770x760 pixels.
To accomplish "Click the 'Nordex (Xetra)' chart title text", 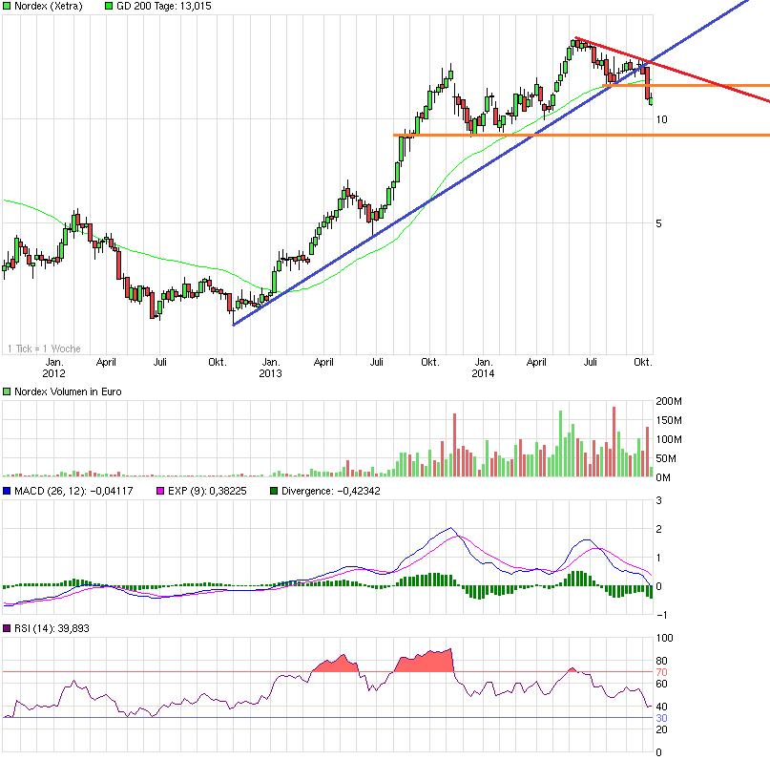I will 48,7.
